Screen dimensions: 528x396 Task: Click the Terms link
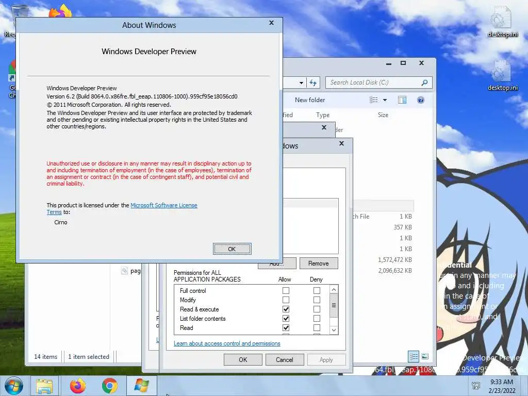pos(54,212)
